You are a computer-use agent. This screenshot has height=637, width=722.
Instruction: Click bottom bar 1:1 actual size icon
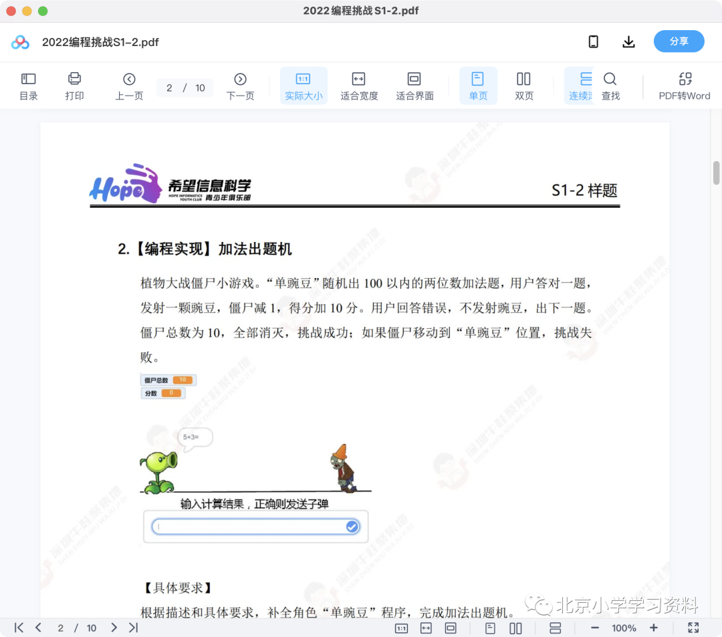tap(402, 628)
